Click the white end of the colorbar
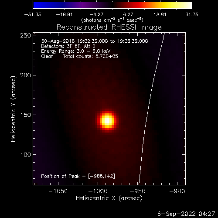The image size is (218, 218). pyautogui.click(x=188, y=5)
